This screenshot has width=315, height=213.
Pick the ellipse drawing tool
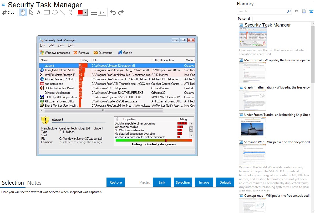pyautogui.click(x=55, y=12)
